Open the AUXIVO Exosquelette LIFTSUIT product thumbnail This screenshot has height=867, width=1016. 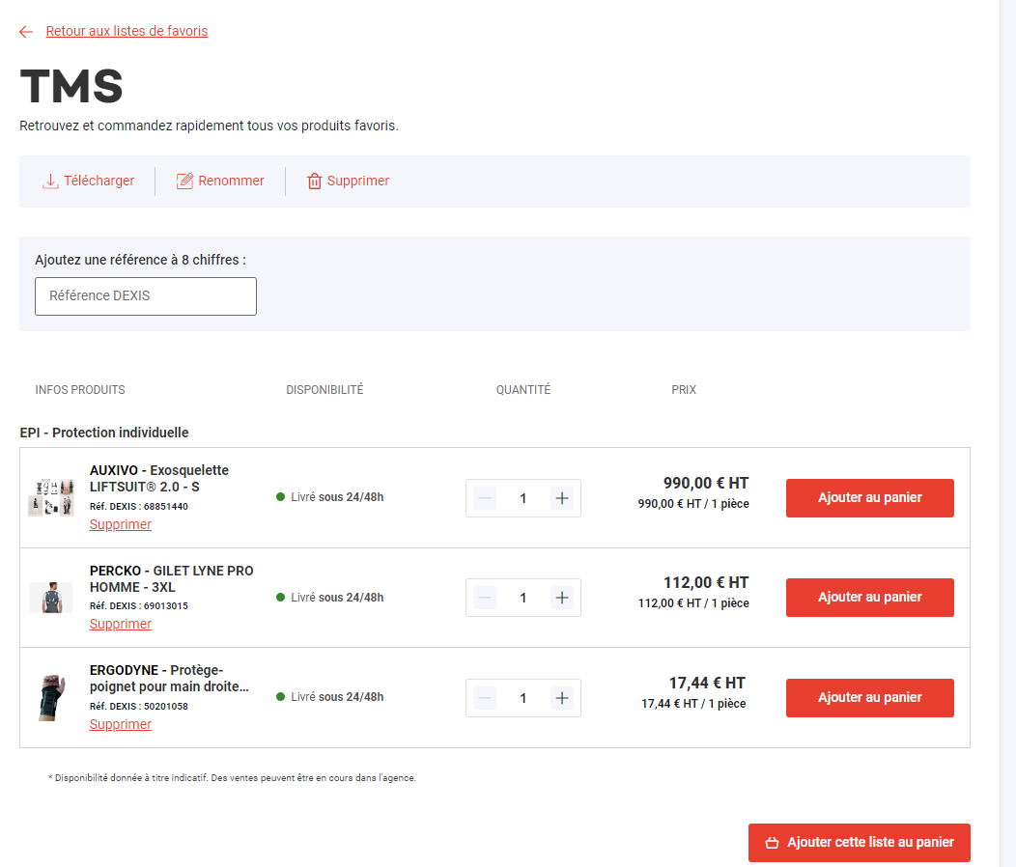pyautogui.click(x=51, y=497)
